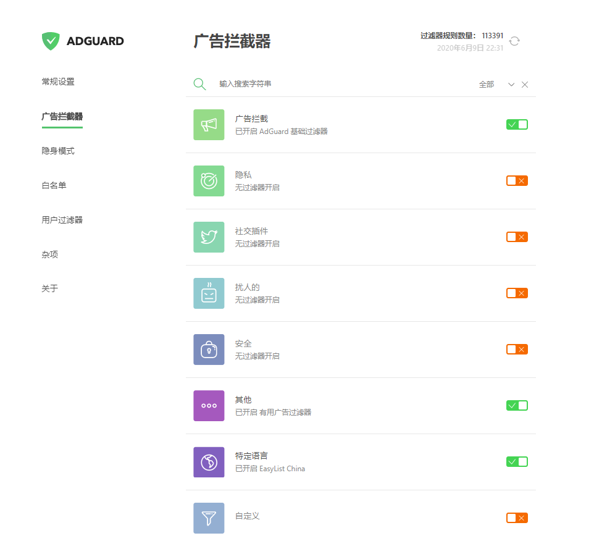Click the radar icon for 隐私
The width and height of the screenshot is (594, 541).
click(209, 181)
